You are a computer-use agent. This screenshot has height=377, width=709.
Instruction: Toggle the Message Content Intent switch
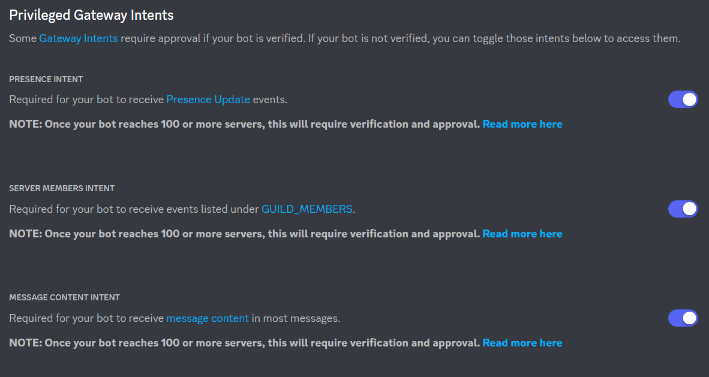(683, 318)
